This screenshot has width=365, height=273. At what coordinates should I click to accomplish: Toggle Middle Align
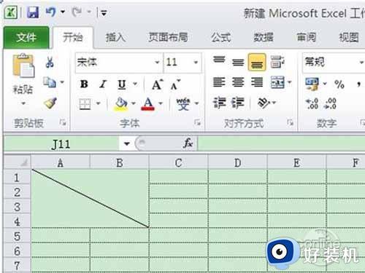238,62
